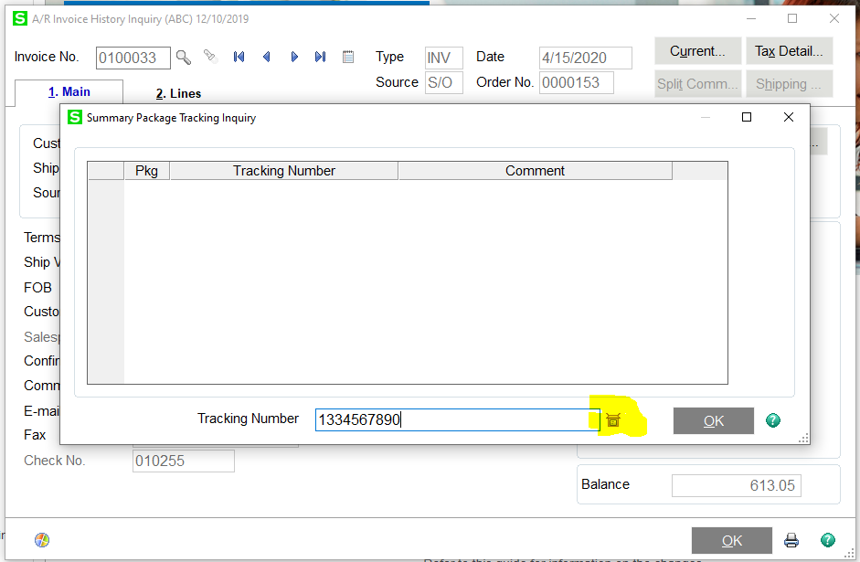Screen dimensions: 860x562
Task: Click the Invoice No. lookup magnifier icon
Action: click(x=184, y=57)
